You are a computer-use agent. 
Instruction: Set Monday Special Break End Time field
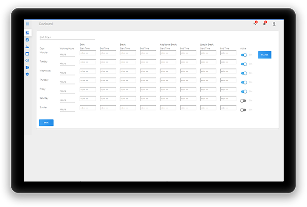tap(228, 53)
